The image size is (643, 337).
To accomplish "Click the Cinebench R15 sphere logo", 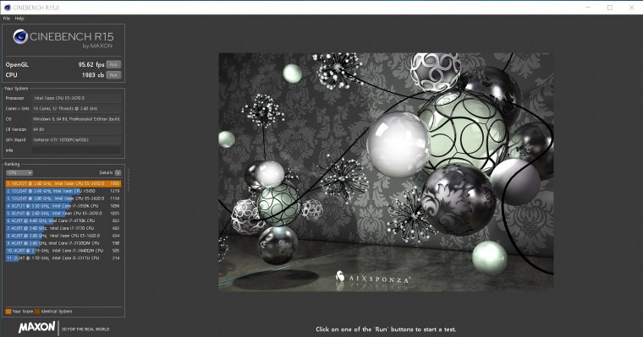I will pyautogui.click(x=20, y=37).
